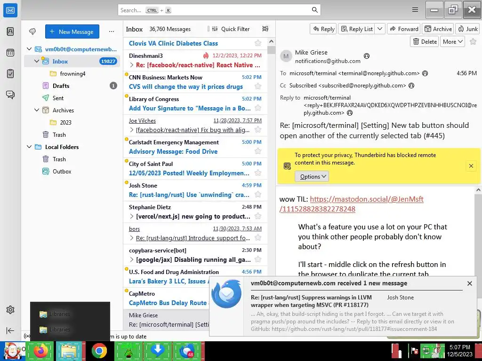Toggle the Quick Filter bar
Screen dimensions: 482x361
tap(232, 29)
